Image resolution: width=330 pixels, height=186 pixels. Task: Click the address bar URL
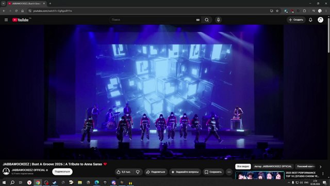(53, 11)
